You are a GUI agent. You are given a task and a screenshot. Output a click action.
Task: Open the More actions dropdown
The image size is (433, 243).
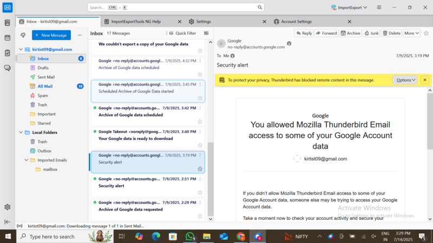[x=411, y=33]
